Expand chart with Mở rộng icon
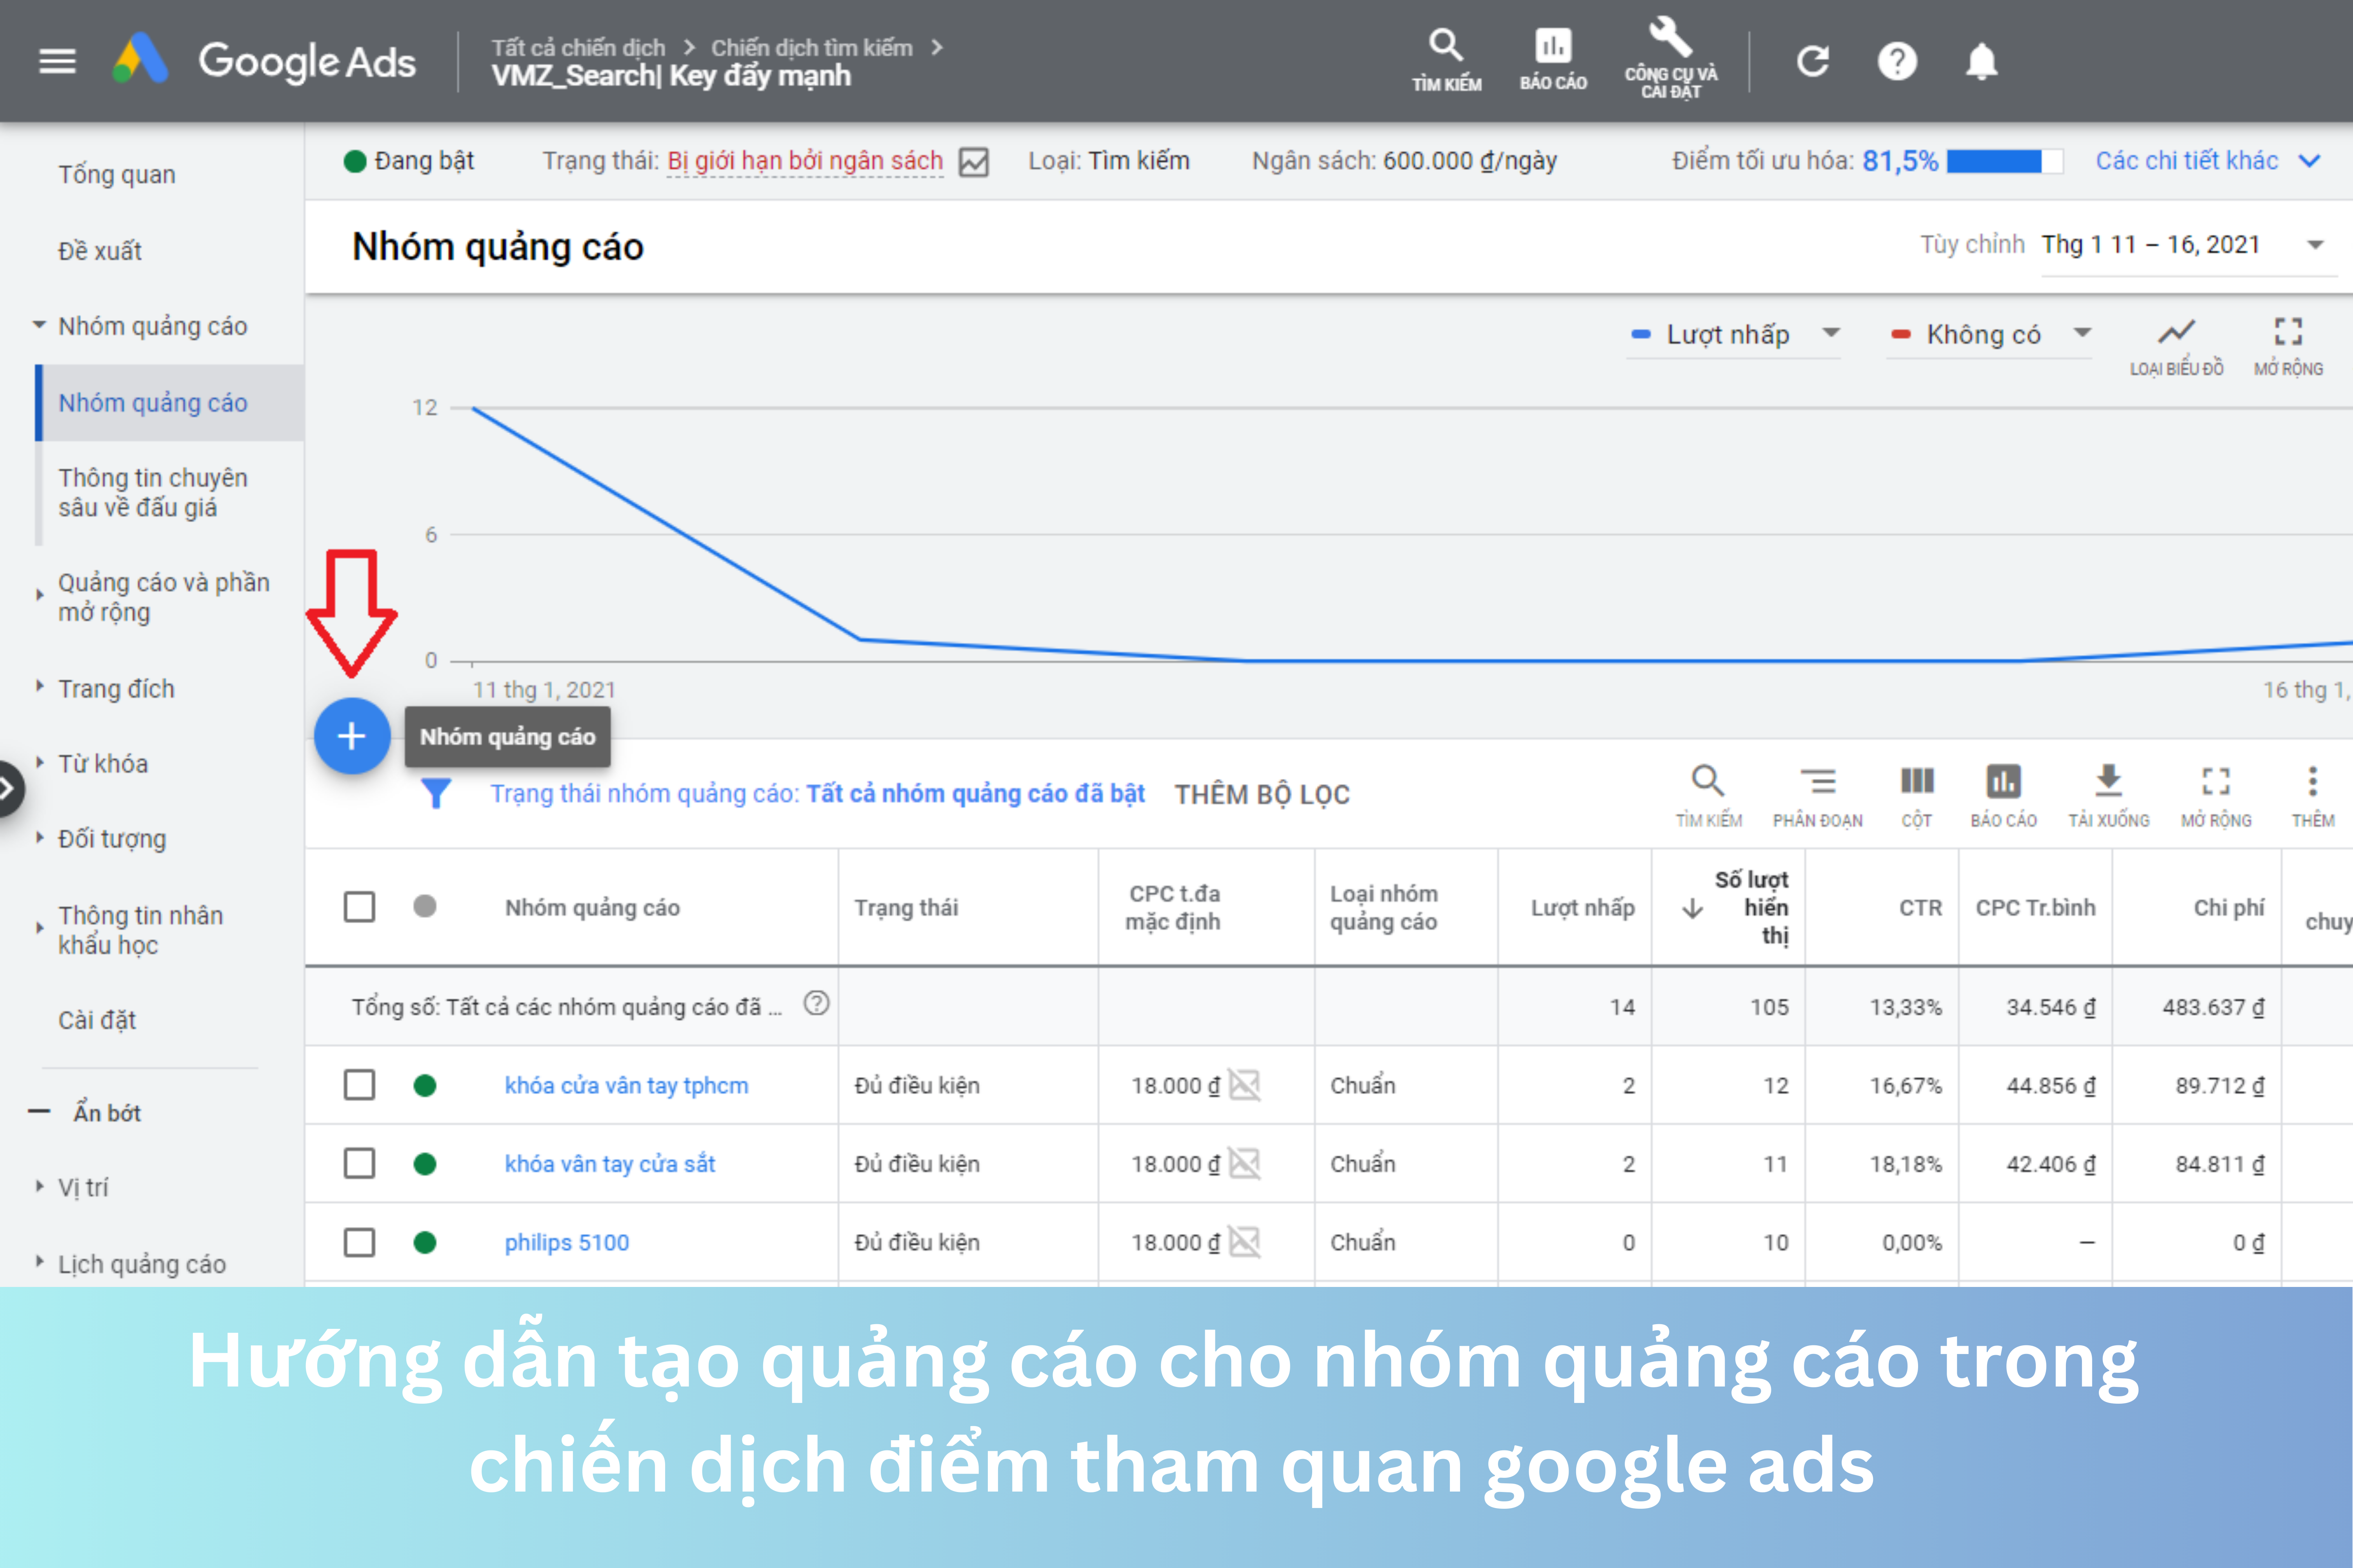Screen dimensions: 2353x1568 tap(2288, 346)
